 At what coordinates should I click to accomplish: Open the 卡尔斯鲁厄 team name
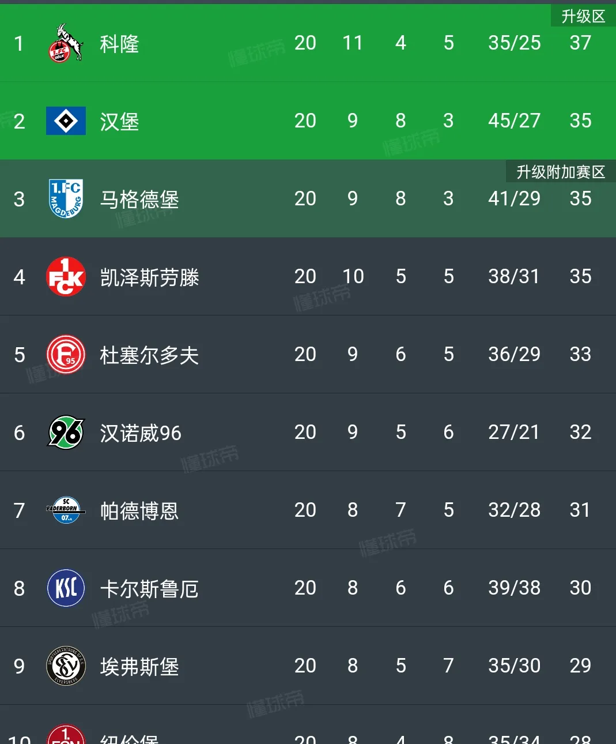(149, 589)
